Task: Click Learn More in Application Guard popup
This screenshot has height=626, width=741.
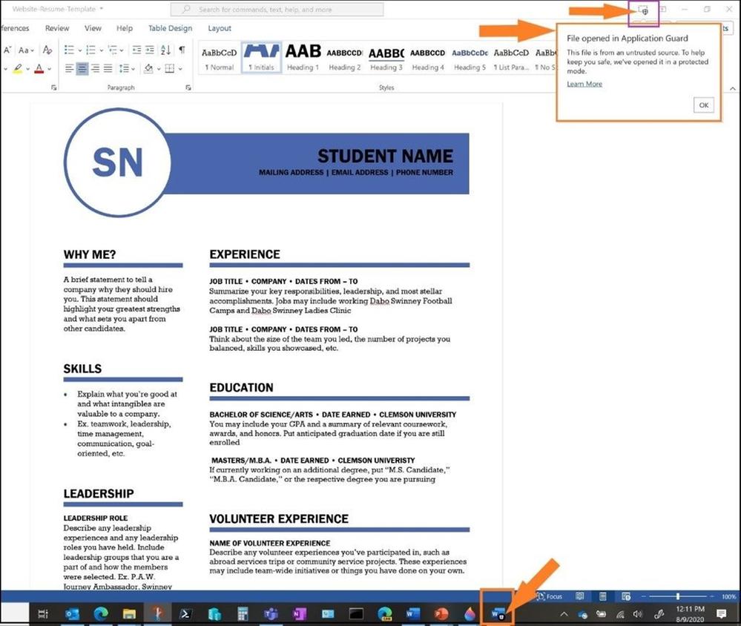Action: (x=584, y=84)
